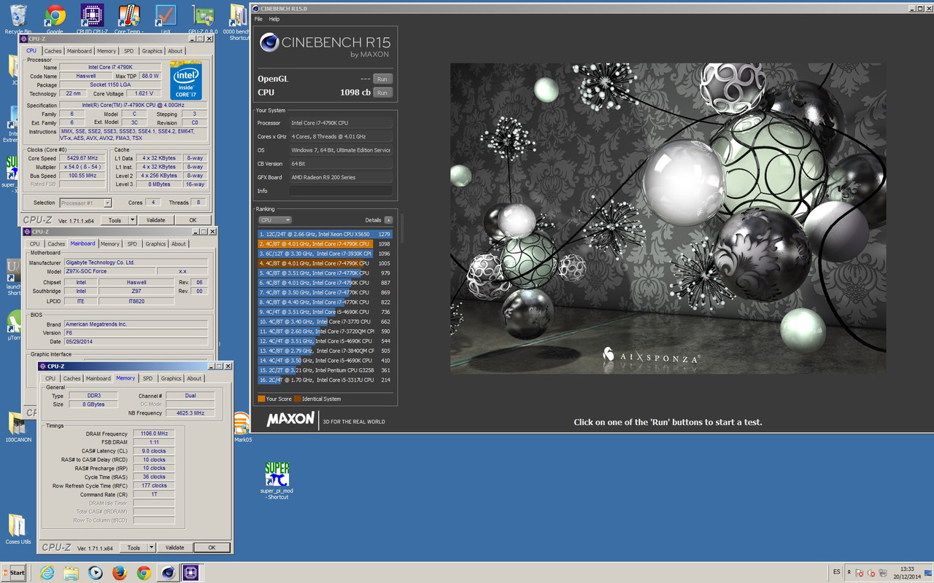Image resolution: width=934 pixels, height=583 pixels.
Task: Open the CPUID CPU-Z desktop shortcut
Action: pyautogui.click(x=91, y=16)
